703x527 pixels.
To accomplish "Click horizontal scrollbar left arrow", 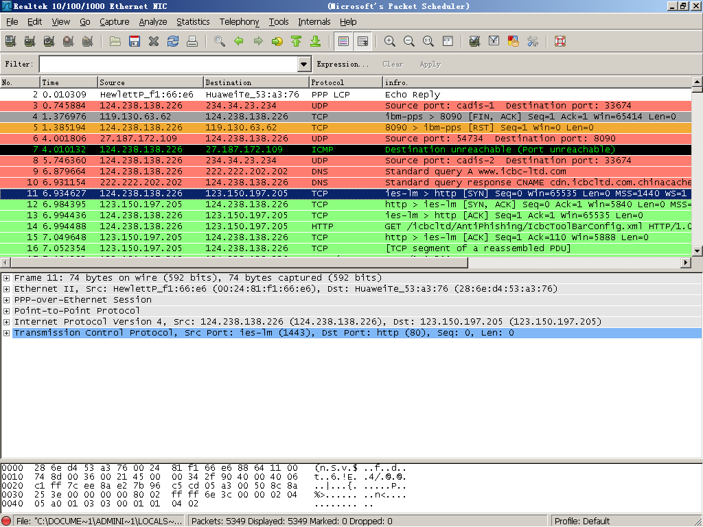I will pos(5,263).
